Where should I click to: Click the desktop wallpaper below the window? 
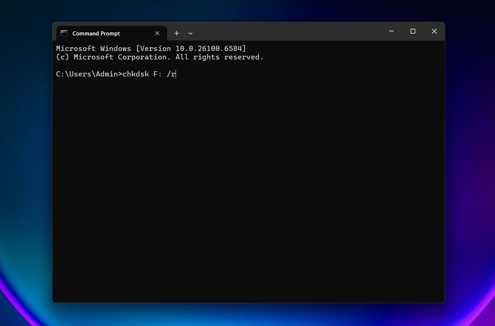click(x=248, y=314)
